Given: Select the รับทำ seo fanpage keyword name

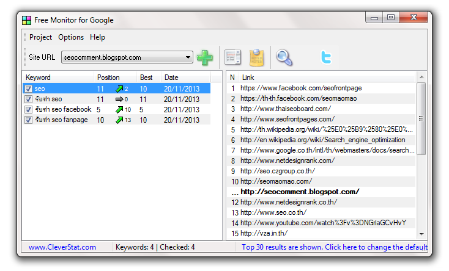Looking at the screenshot, I should tap(61, 120).
